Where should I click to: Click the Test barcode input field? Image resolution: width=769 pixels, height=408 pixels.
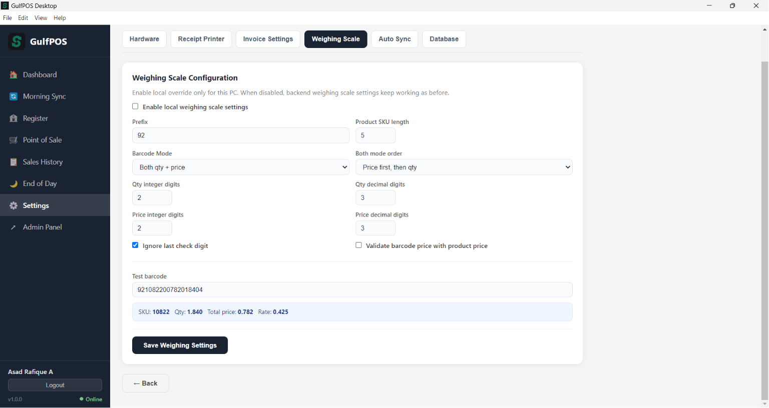tap(352, 289)
